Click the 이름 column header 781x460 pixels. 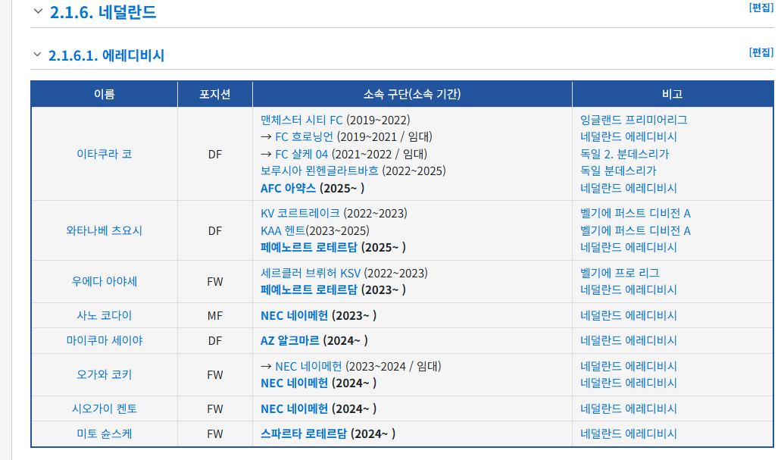coord(104,94)
